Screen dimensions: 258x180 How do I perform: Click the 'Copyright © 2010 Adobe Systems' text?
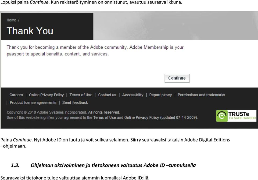pyautogui.click(x=46, y=112)
